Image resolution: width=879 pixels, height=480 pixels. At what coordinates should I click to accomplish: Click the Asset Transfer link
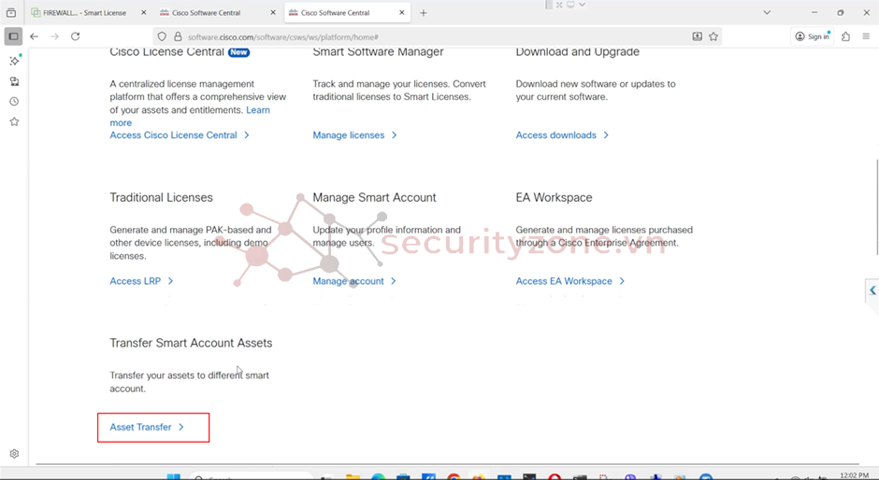[x=140, y=427]
